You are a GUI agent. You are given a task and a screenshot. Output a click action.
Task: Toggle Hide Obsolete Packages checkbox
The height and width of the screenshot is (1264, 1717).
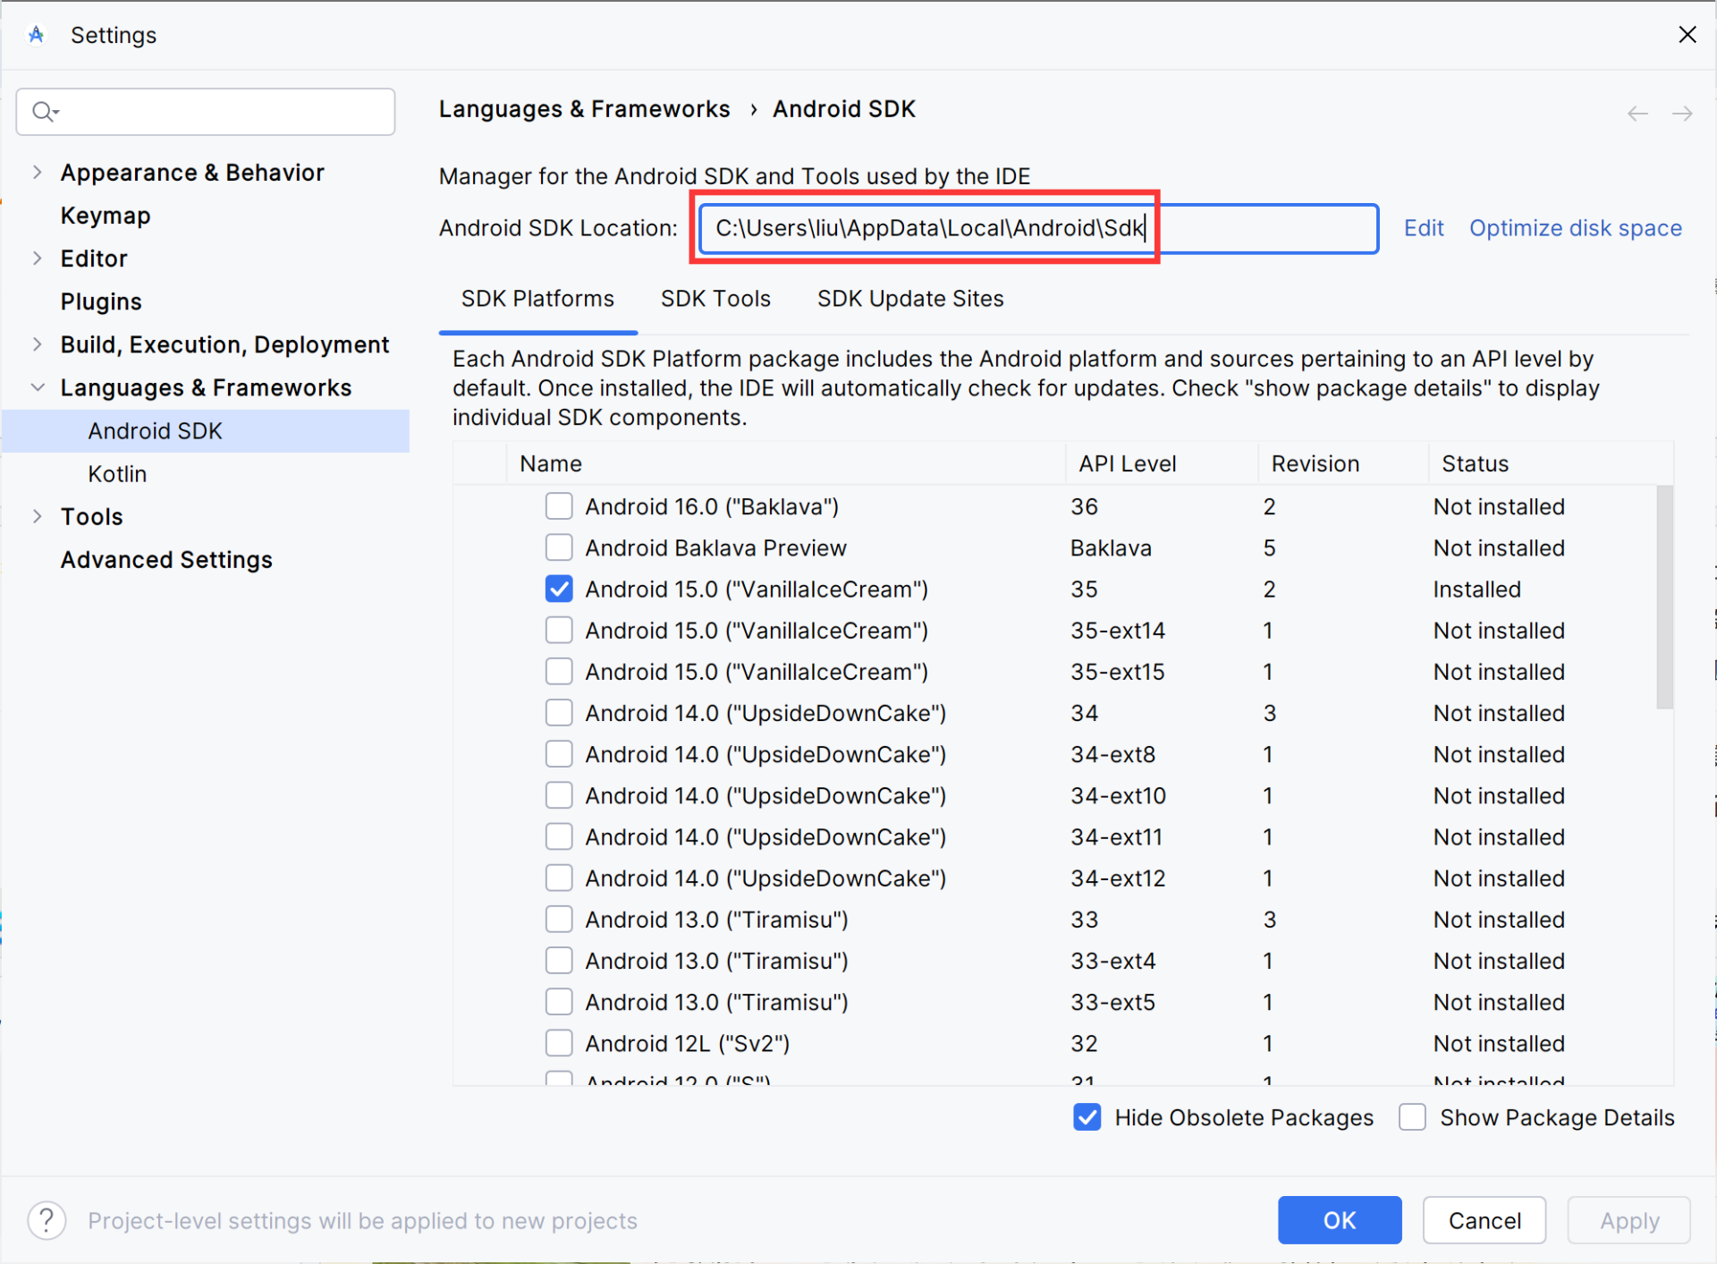(x=1087, y=1117)
